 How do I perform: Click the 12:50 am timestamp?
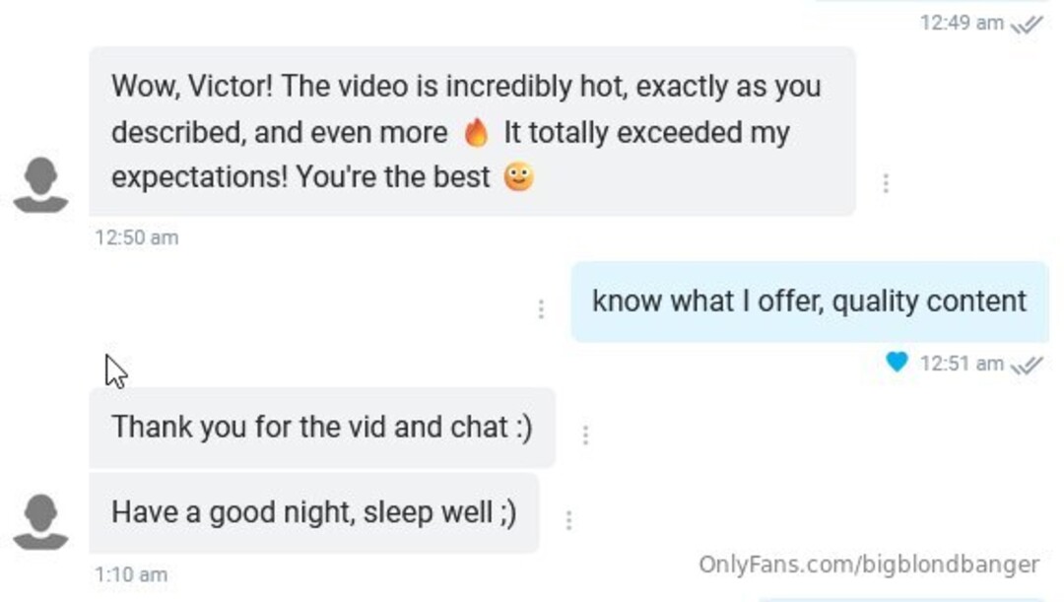(137, 237)
